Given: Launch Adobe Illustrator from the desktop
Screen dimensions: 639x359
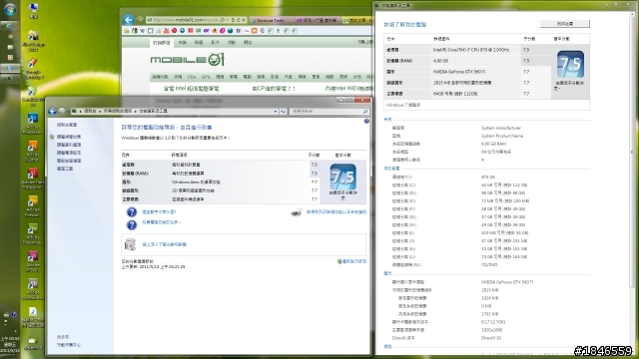Looking at the screenshot, I should pyautogui.click(x=33, y=151).
